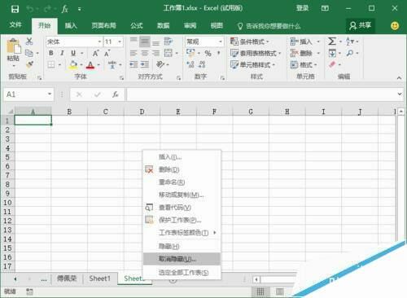Screen dimensions: 407x298
Task: Select the Sheet1 sheet tab
Action: coord(99,278)
